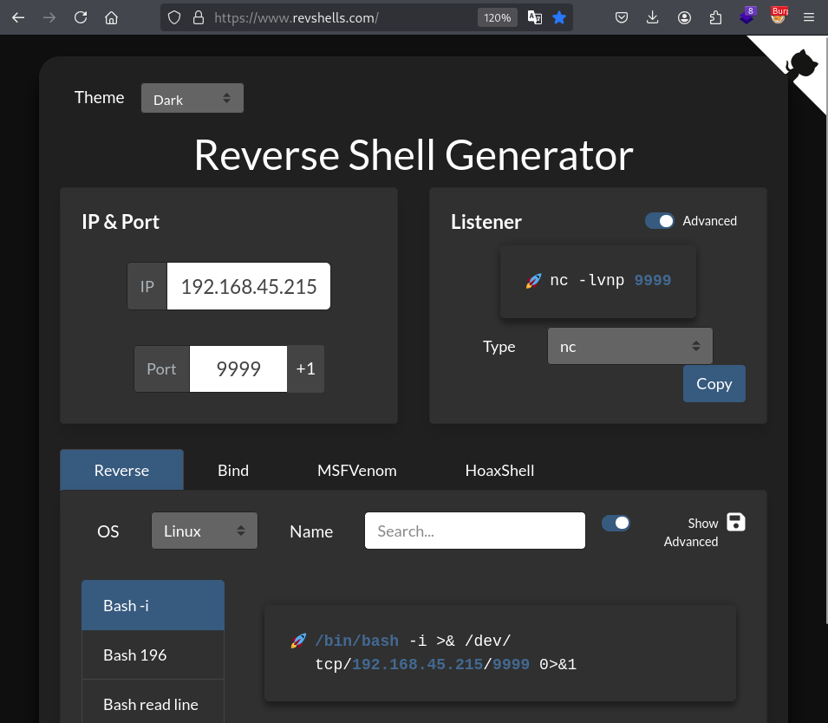Click the Name search box
Image resolution: width=828 pixels, height=723 pixels.
[x=475, y=531]
